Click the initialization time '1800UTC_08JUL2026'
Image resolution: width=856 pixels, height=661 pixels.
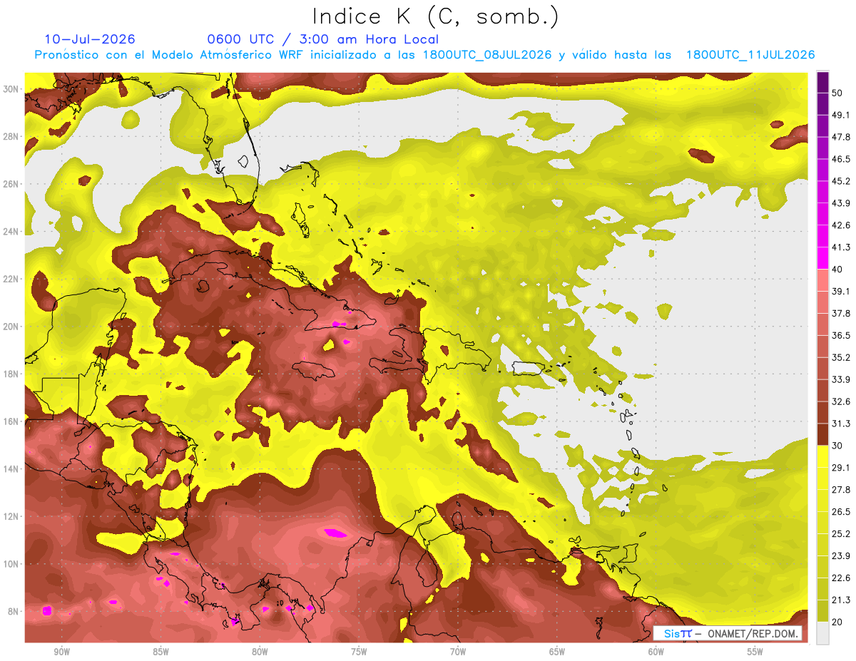[x=487, y=55]
